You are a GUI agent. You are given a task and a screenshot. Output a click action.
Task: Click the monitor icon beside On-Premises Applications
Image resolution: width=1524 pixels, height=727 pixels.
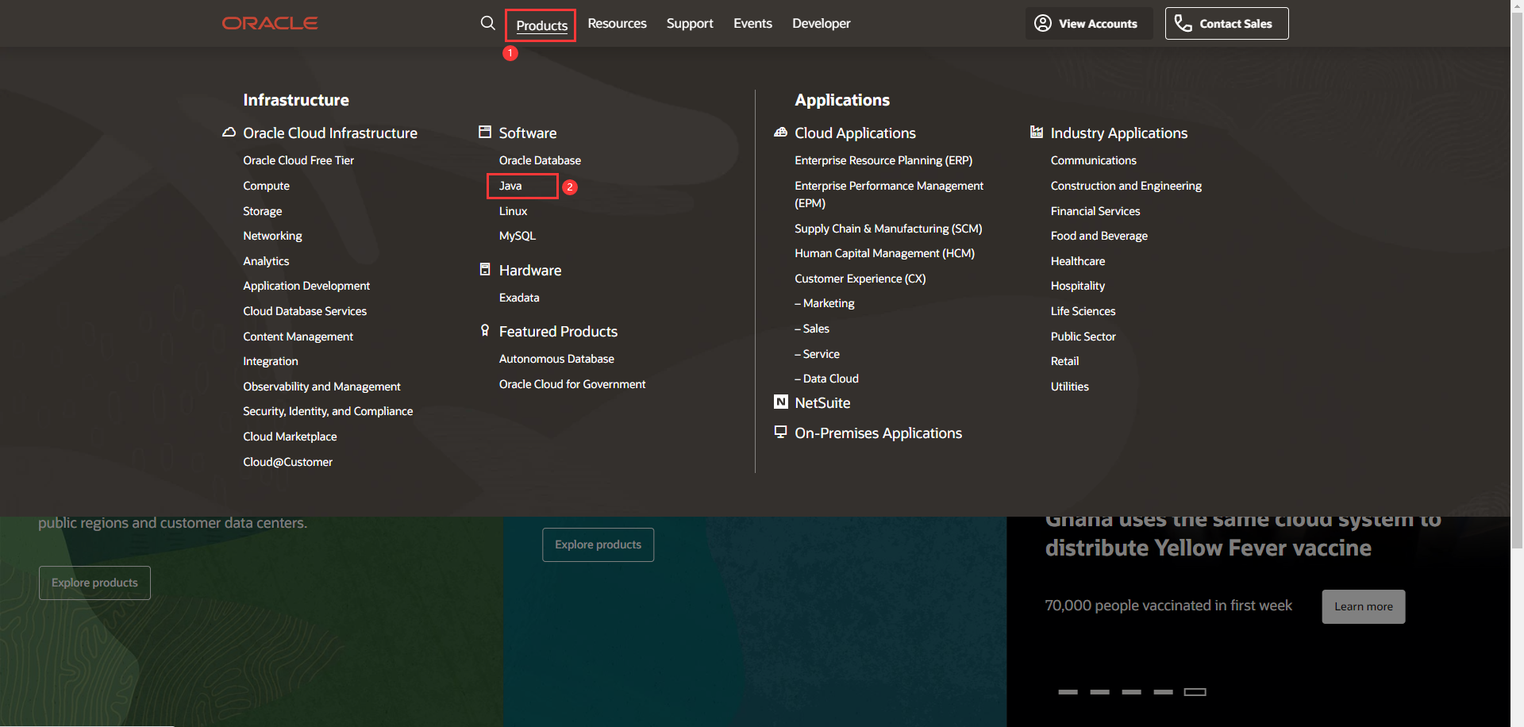tap(781, 432)
